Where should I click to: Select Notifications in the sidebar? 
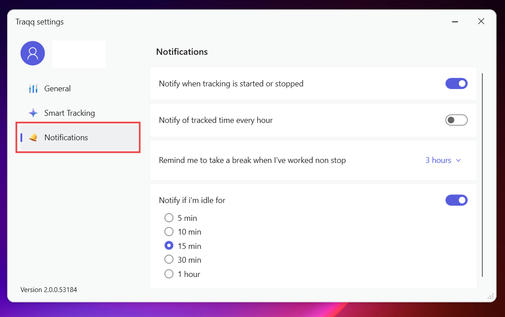(80, 138)
